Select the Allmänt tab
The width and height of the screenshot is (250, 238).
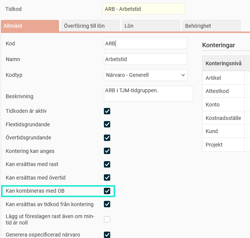pyautogui.click(x=30, y=26)
